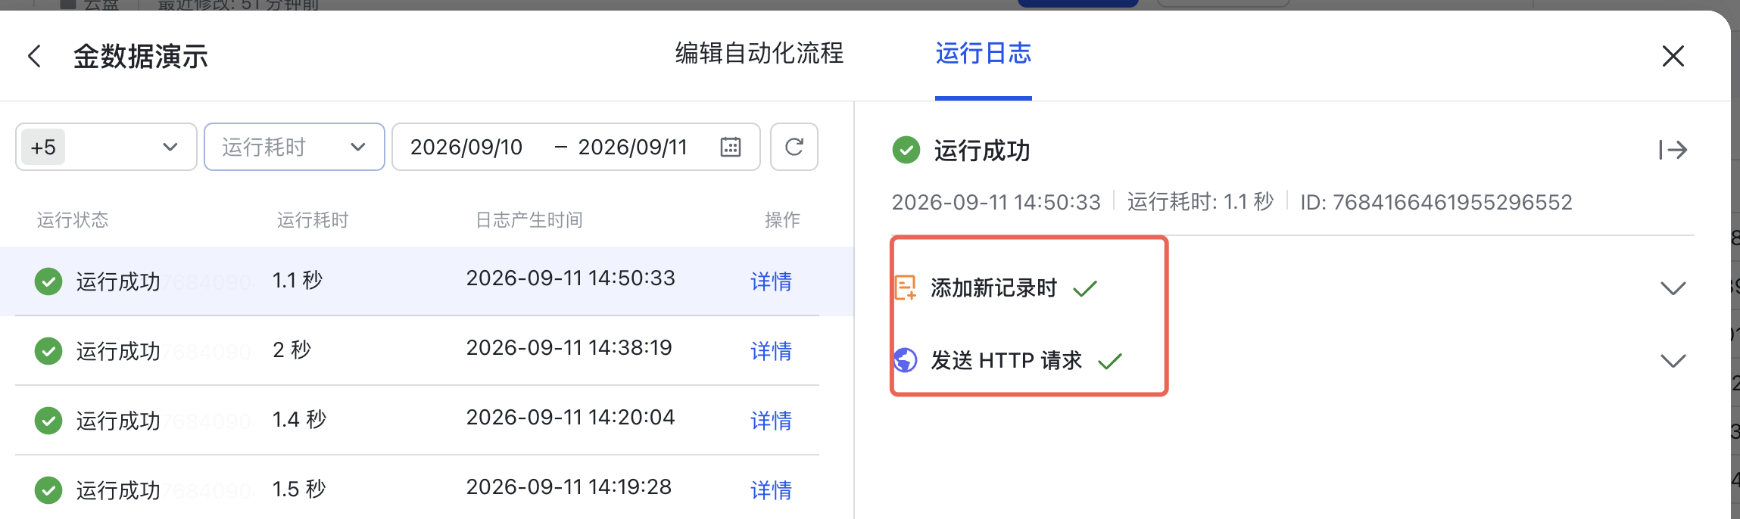Select the 运行日志 tab
Screen dimensions: 1740x519
click(x=984, y=53)
